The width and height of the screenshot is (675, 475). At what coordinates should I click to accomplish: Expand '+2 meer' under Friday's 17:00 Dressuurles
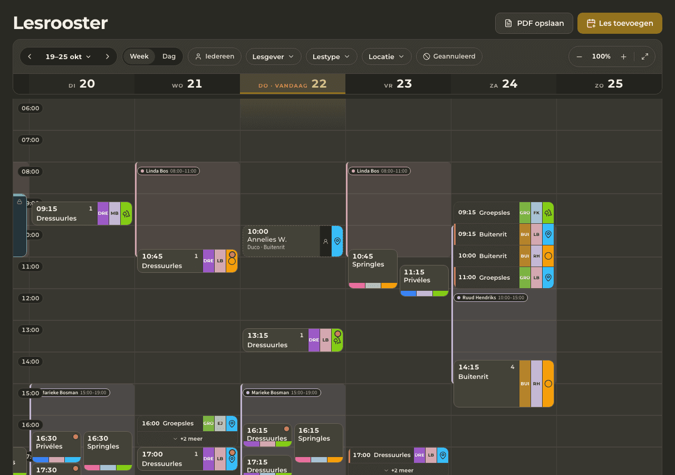coord(399,470)
